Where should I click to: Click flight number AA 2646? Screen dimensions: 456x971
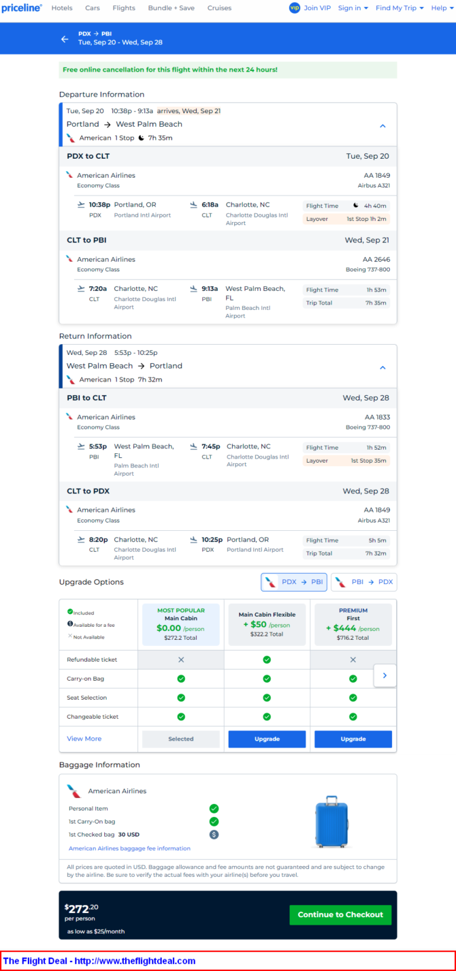376,259
